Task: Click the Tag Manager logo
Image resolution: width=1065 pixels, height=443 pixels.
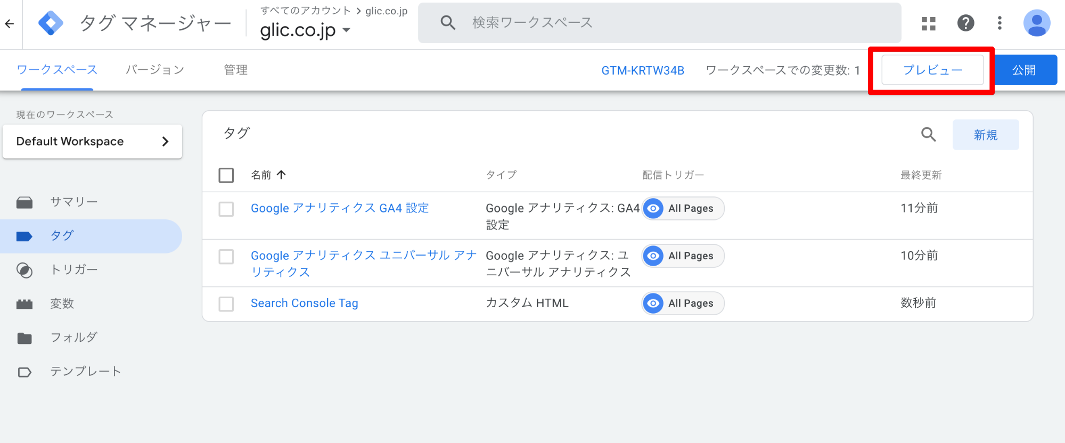Action: (51, 23)
